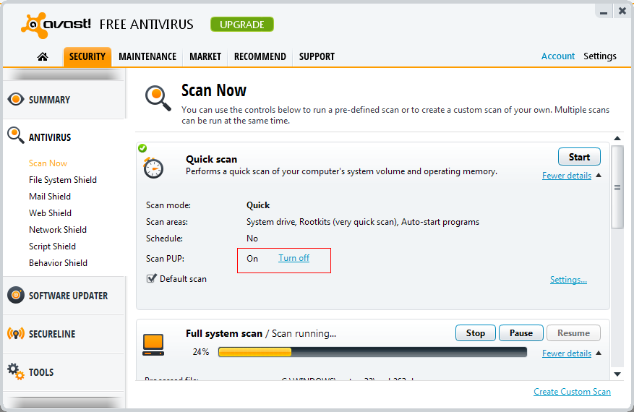Open Network Shield
This screenshot has width=634, height=412.
[x=58, y=230]
